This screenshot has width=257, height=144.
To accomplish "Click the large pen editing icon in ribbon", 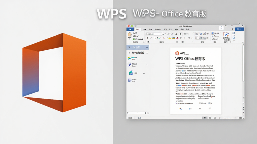I will coord(226,34).
